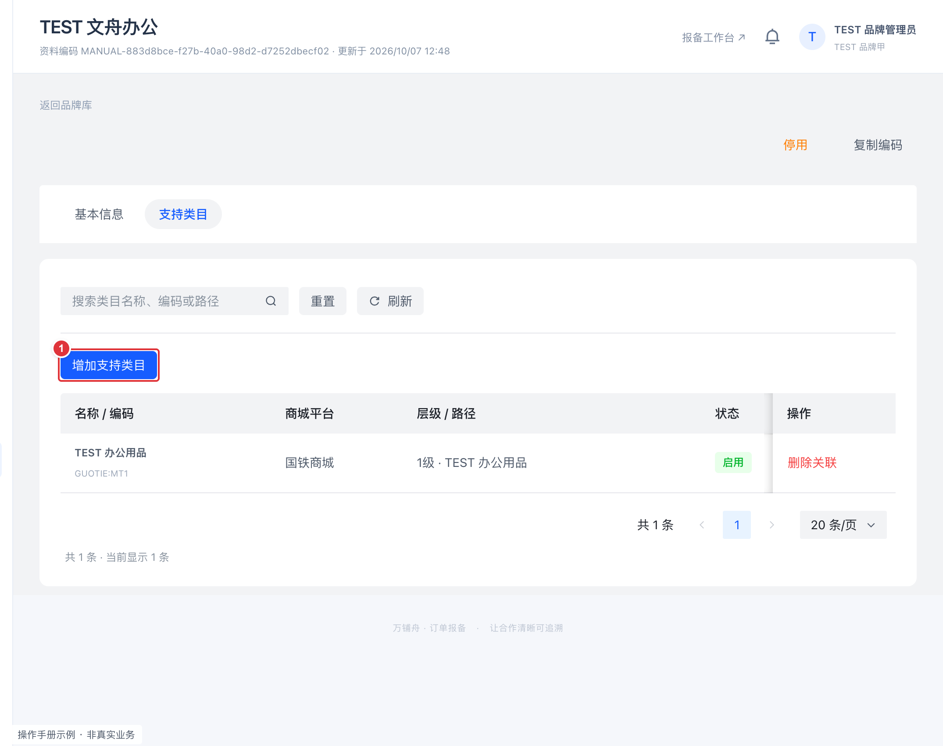Image resolution: width=943 pixels, height=746 pixels.
Task: Click the user avatar T
Action: pyautogui.click(x=812, y=37)
